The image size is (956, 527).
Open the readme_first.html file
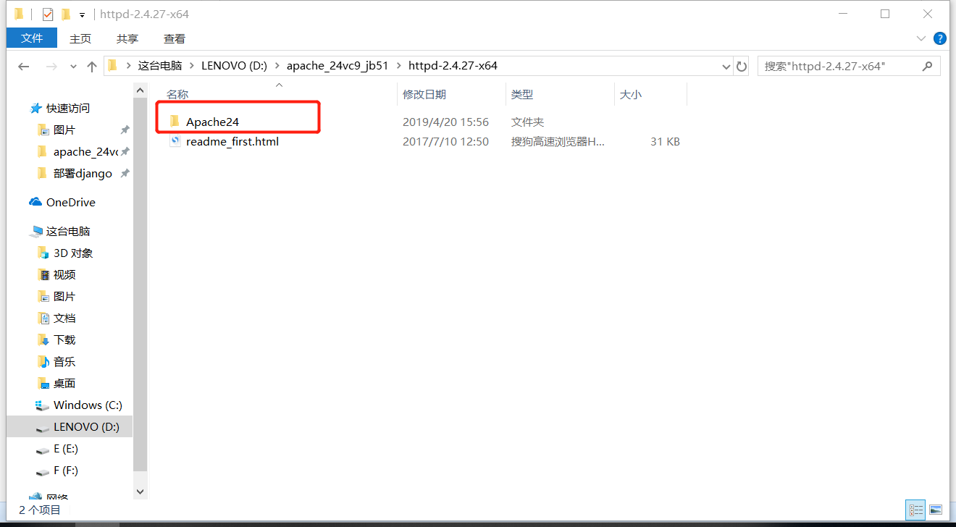click(x=232, y=141)
